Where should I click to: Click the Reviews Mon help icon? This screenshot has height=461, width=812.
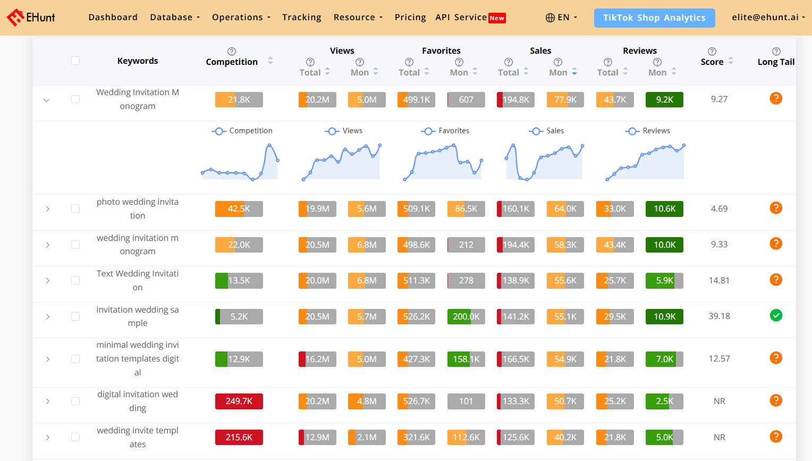click(x=657, y=62)
